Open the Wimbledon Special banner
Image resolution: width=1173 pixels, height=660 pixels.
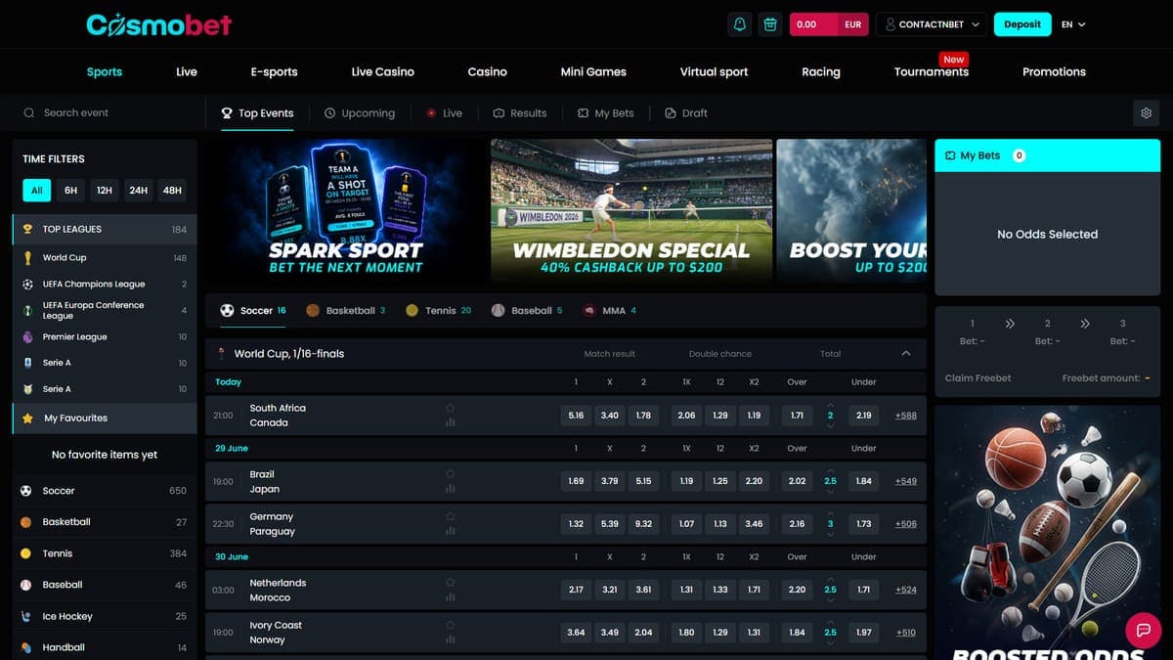(x=631, y=211)
